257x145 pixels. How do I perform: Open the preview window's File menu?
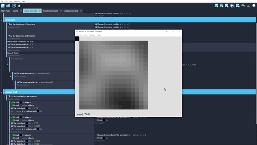[x=77, y=35]
